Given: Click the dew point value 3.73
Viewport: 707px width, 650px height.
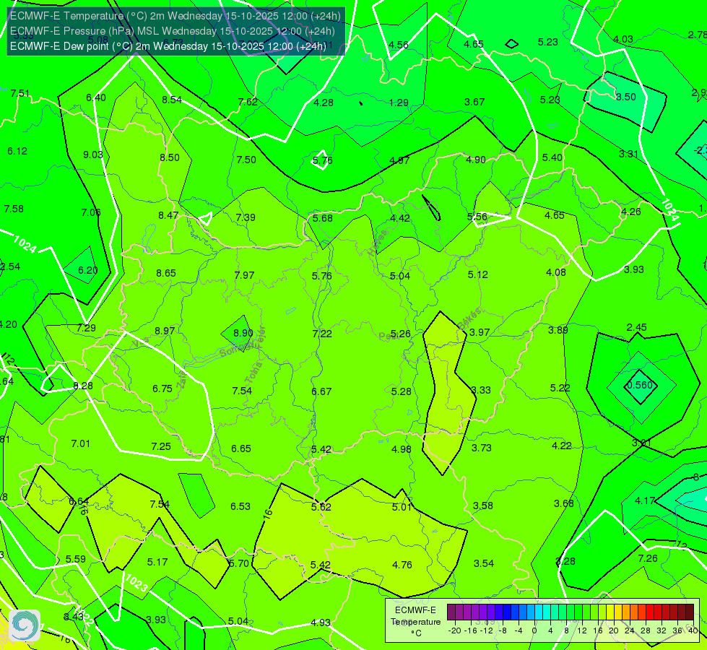Looking at the screenshot, I should [x=482, y=448].
